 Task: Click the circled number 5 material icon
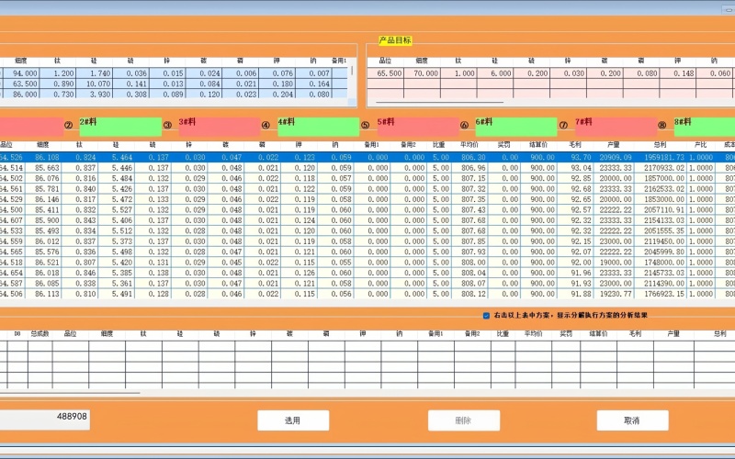[365, 126]
